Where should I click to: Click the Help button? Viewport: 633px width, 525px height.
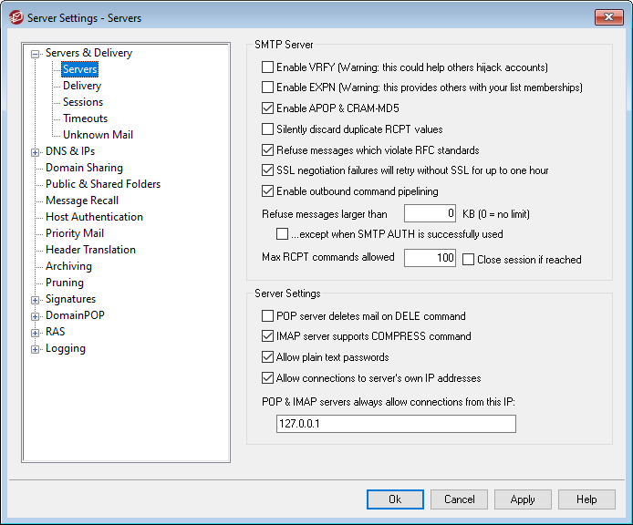click(x=586, y=499)
